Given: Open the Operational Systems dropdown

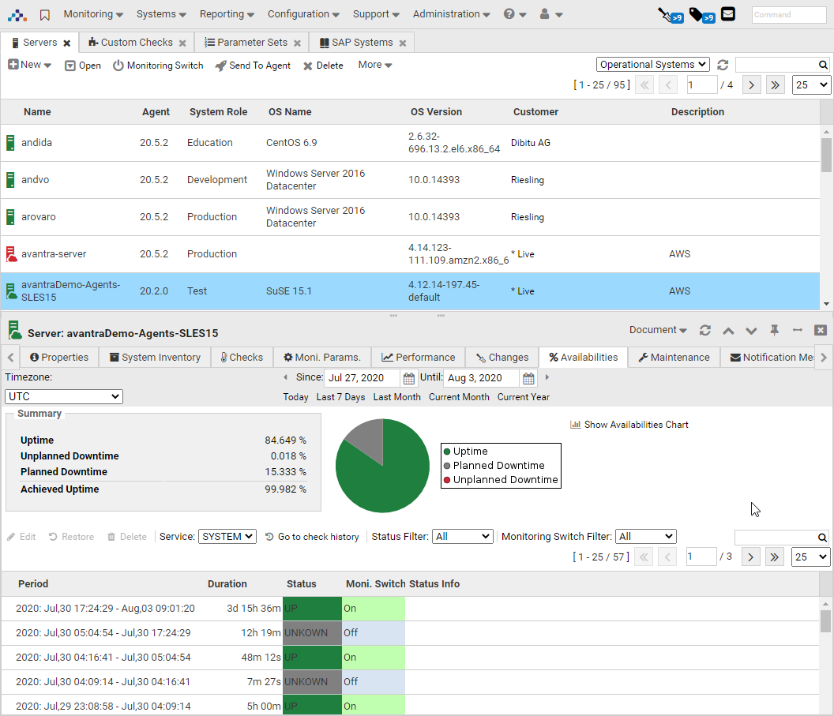Looking at the screenshot, I should pyautogui.click(x=652, y=65).
